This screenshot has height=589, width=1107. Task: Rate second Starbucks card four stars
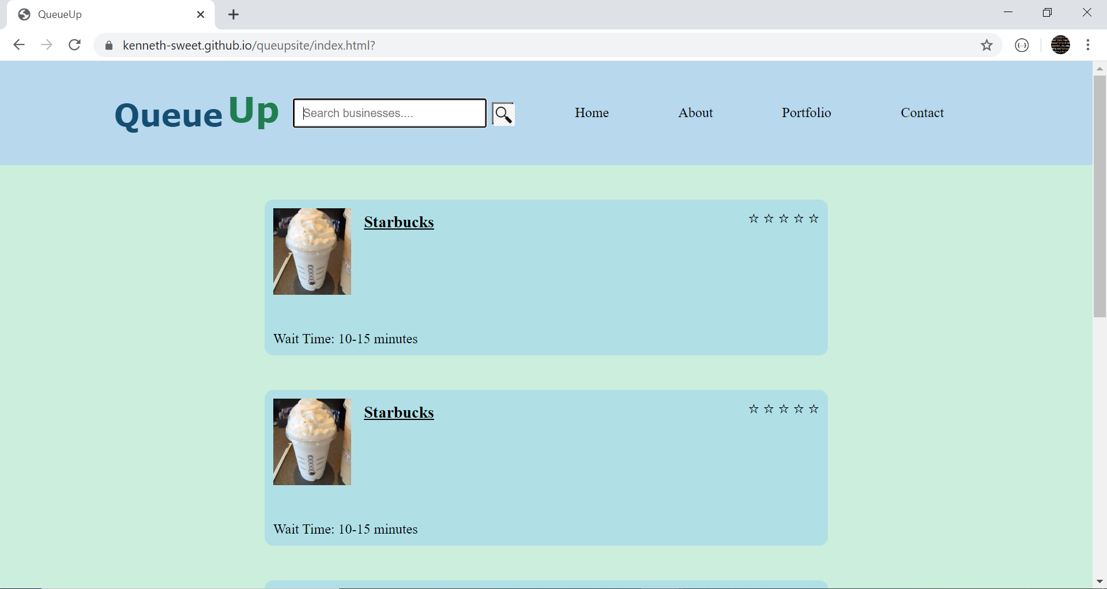799,409
